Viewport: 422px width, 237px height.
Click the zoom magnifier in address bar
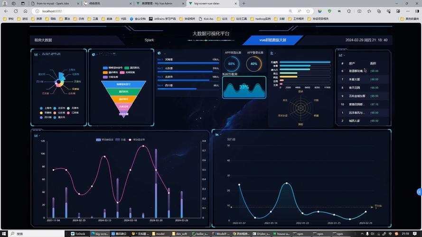(291, 11)
